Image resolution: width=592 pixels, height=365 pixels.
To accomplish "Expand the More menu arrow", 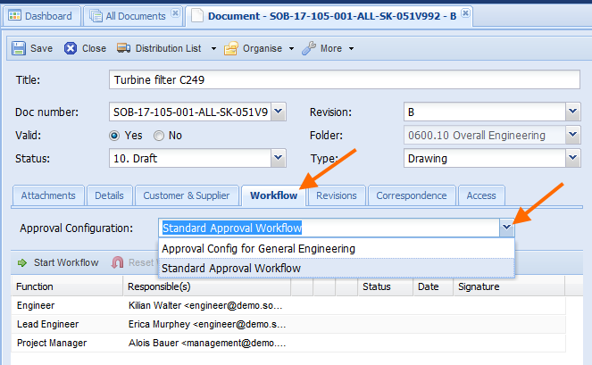I will coord(352,49).
